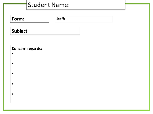Select the bold "Form:" label
This screenshot has width=153, height=114.
click(18, 19)
